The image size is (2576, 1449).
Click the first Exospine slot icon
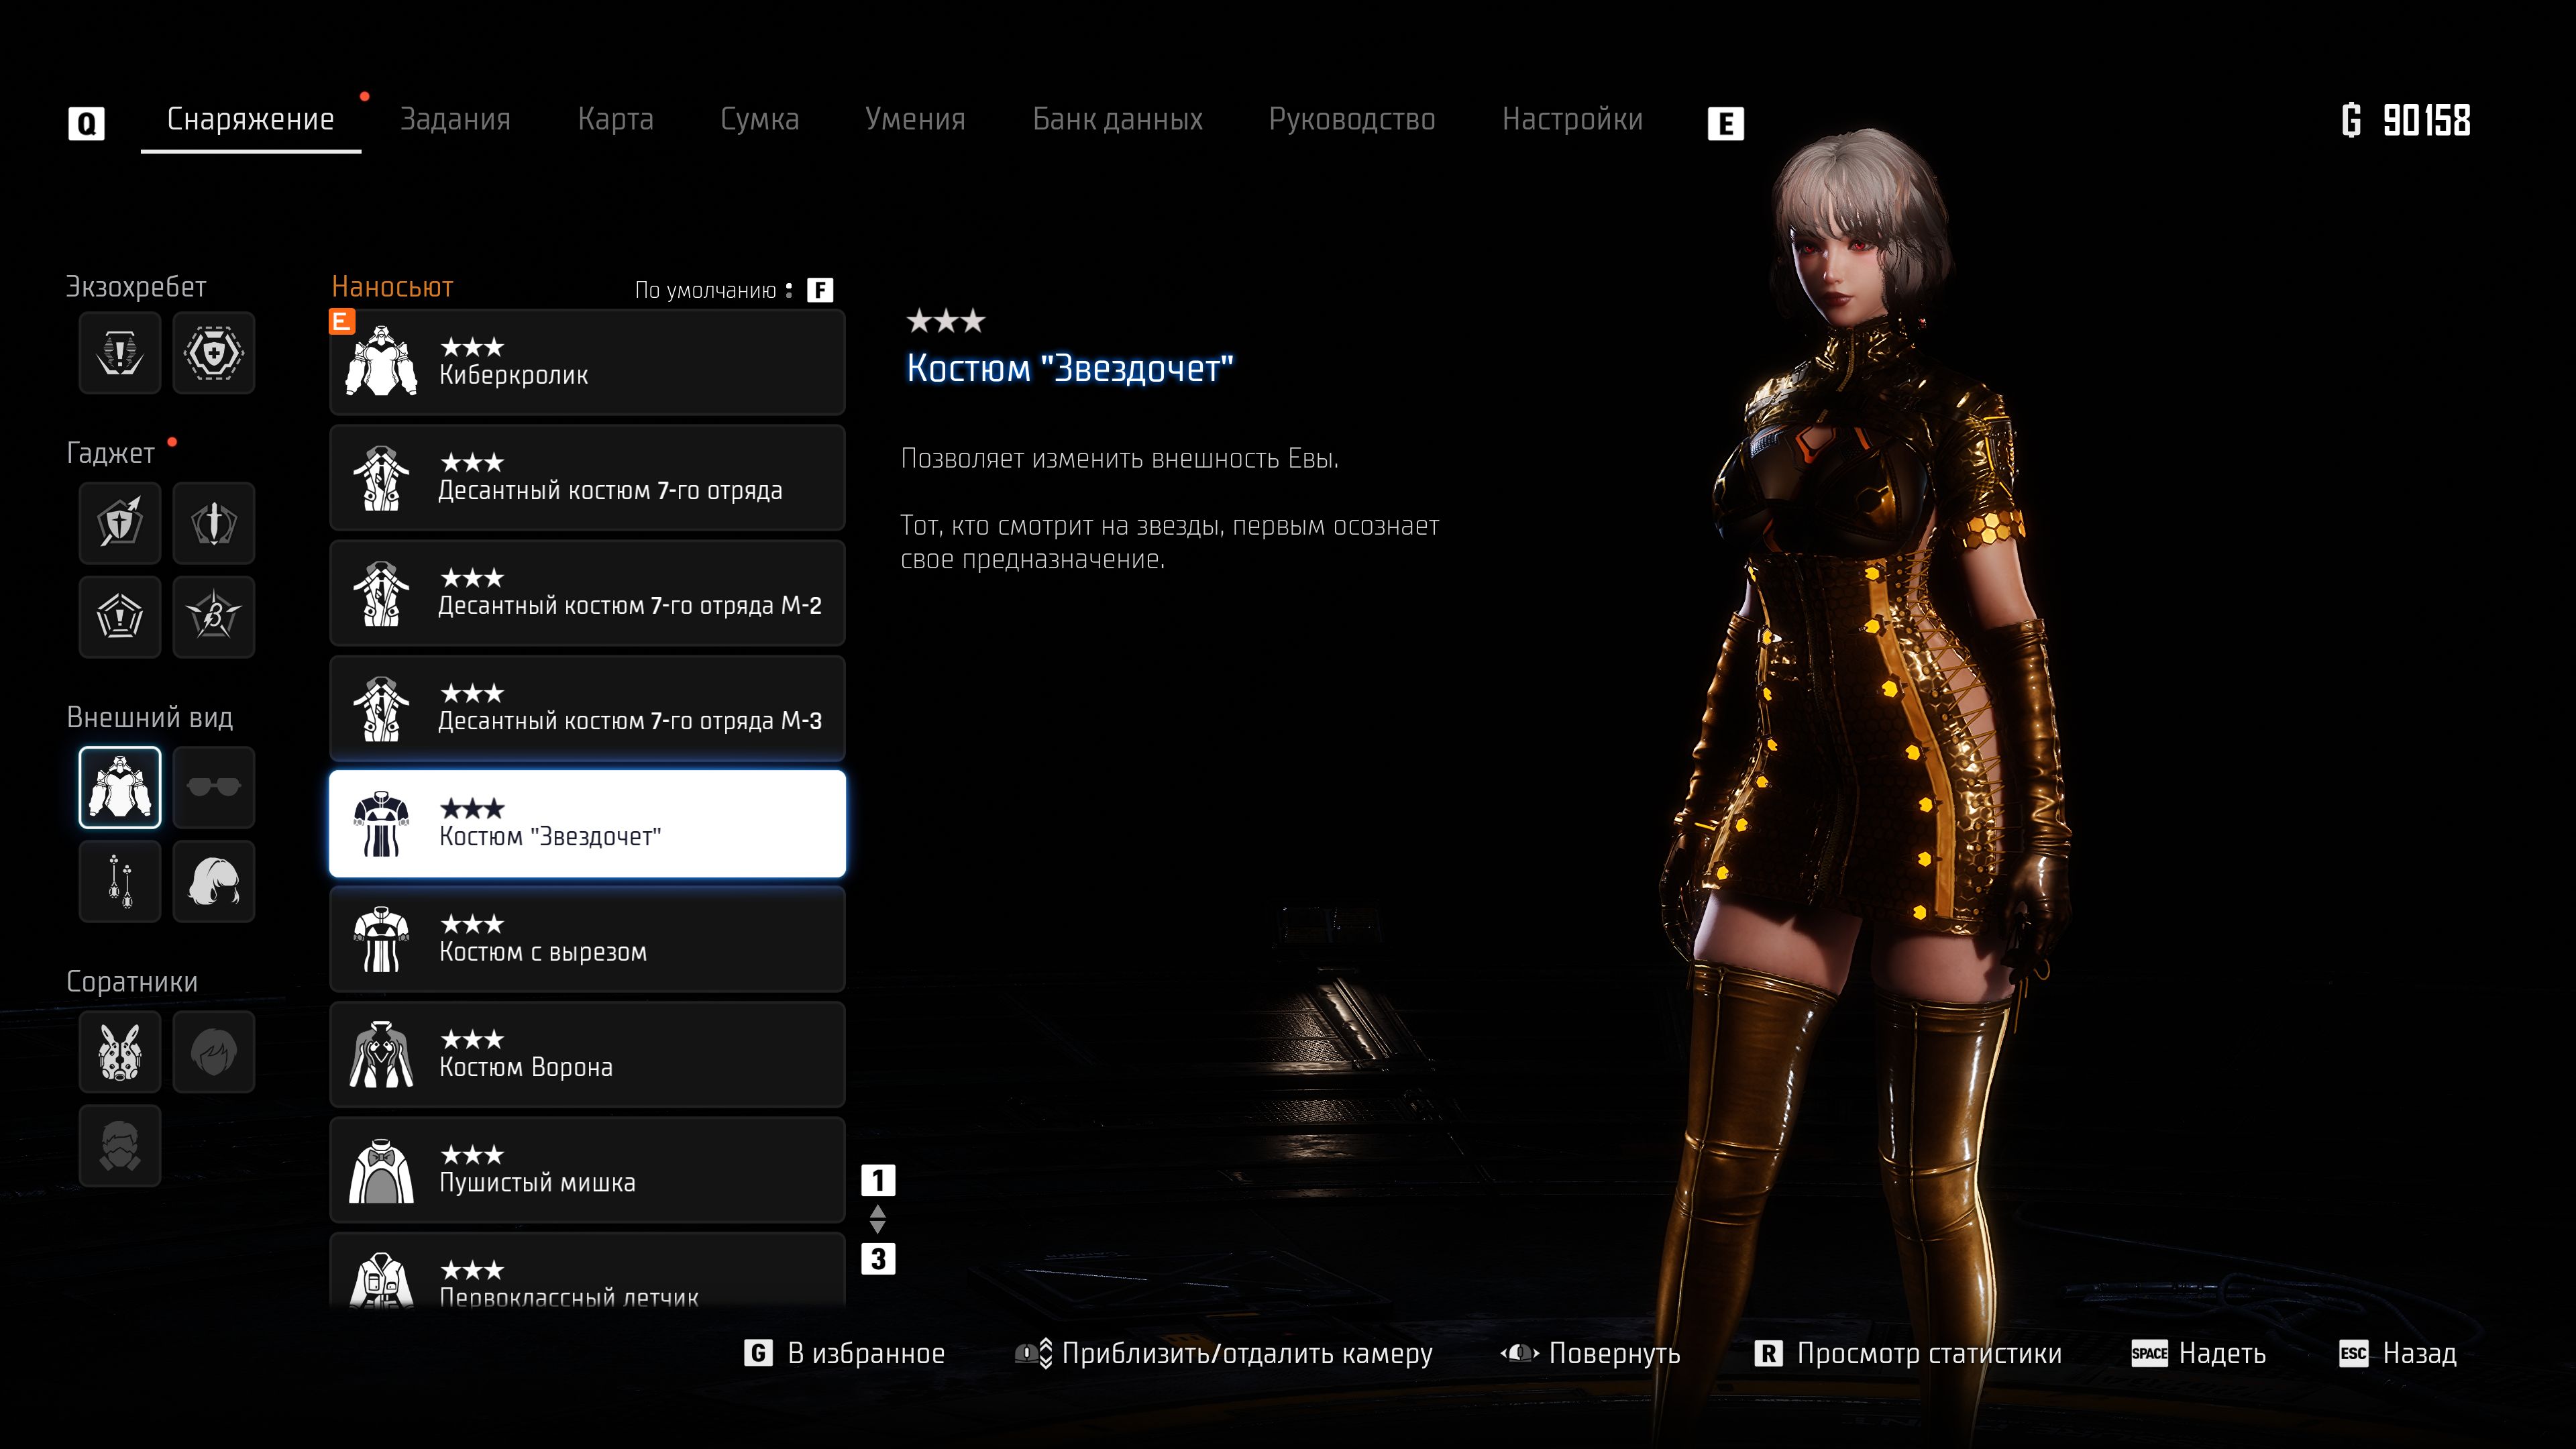click(120, 352)
